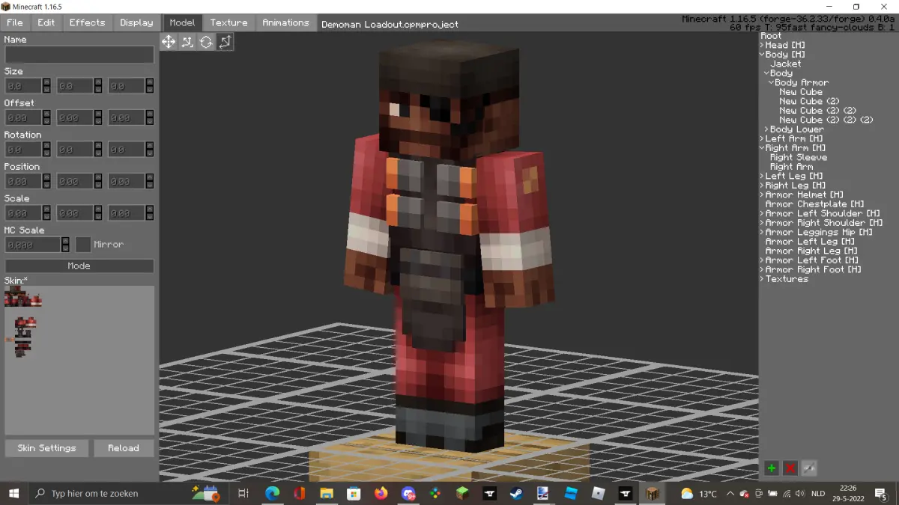Select the "New Cube (2) (2) (2)" item
Viewport: 899px width, 505px height.
point(826,120)
